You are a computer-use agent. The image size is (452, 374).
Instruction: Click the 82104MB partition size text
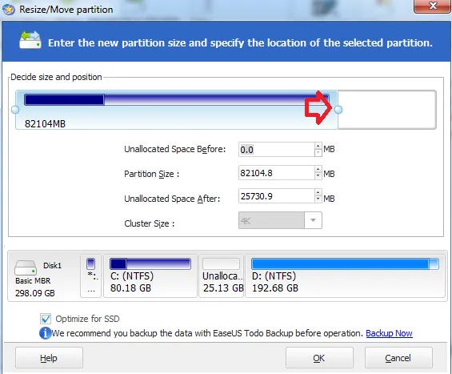[45, 124]
